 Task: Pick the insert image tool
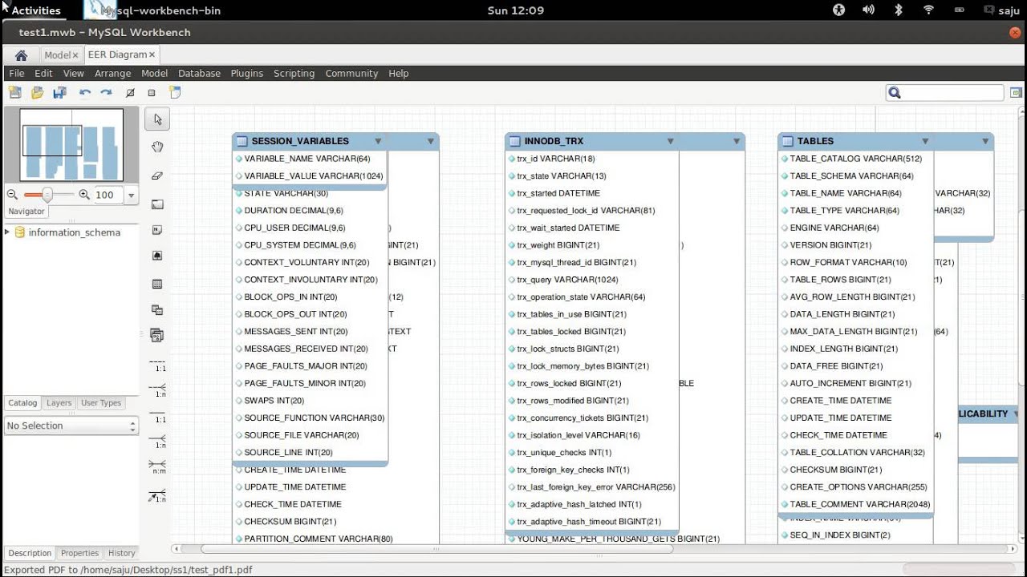tap(157, 256)
